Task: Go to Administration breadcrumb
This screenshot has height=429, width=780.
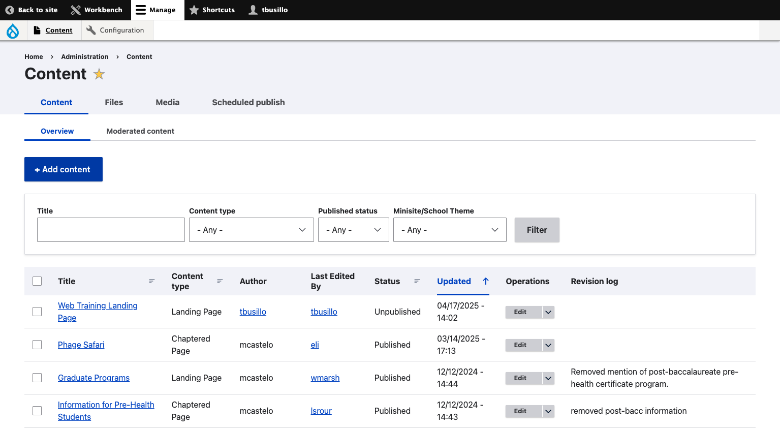Action: [x=85, y=57]
